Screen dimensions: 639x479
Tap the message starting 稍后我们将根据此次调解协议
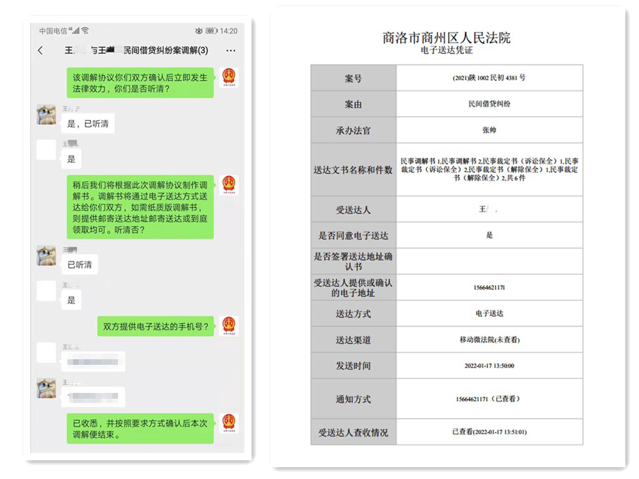(x=140, y=207)
